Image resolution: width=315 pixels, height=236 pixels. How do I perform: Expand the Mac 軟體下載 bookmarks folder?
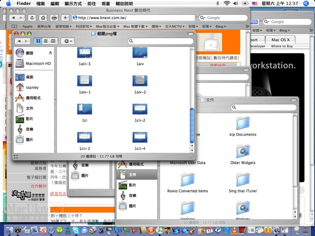tap(135, 27)
